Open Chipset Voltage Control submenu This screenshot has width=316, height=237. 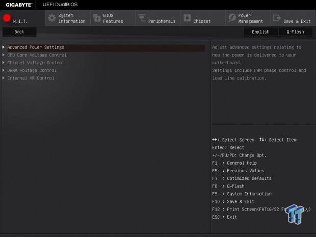coord(36,63)
